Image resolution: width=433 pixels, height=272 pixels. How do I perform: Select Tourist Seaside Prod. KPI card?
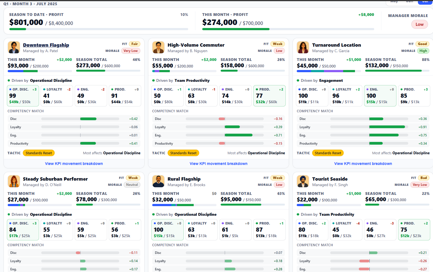(414, 230)
